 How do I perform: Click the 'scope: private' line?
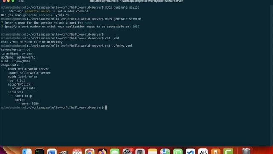click(x=23, y=88)
